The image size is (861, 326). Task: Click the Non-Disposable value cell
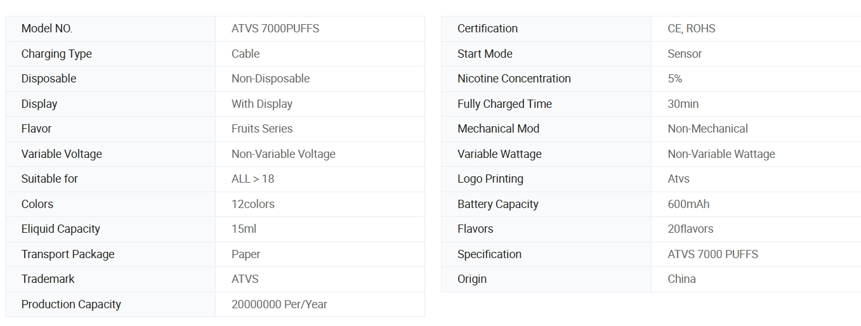tap(270, 79)
